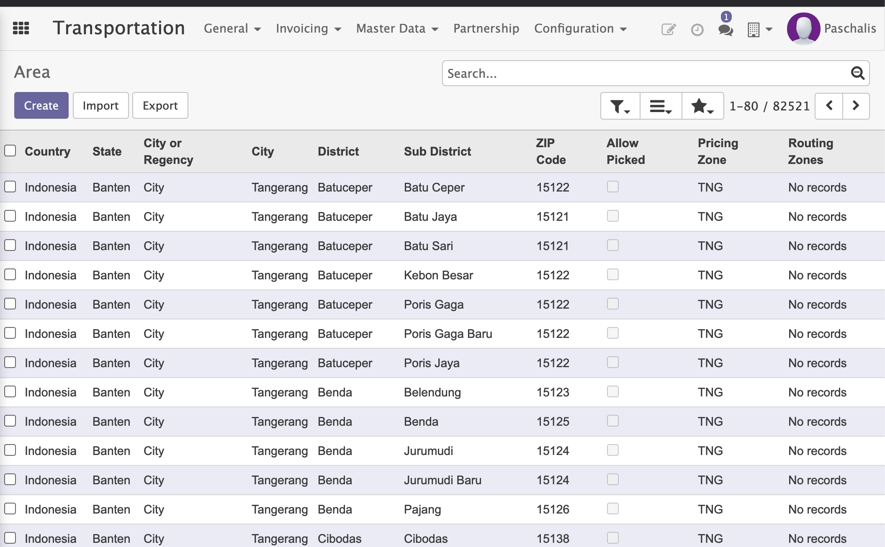Click the edit note icon in top bar

(669, 29)
